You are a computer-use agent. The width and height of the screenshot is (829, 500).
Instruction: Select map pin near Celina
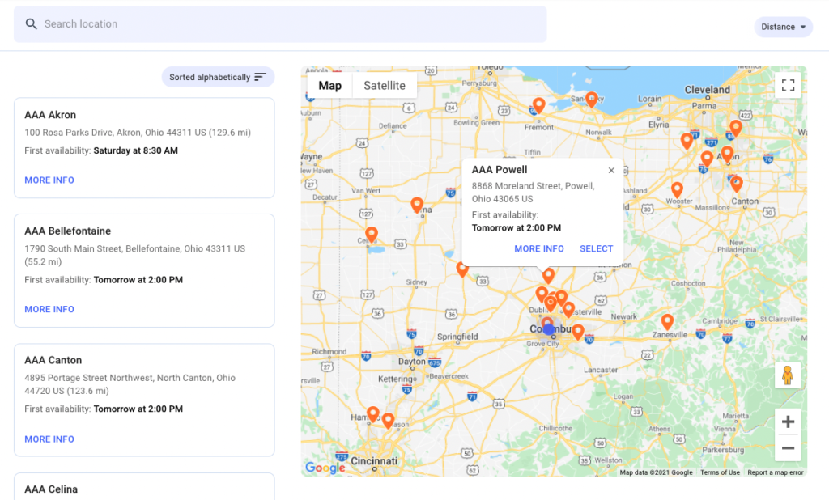click(x=372, y=234)
